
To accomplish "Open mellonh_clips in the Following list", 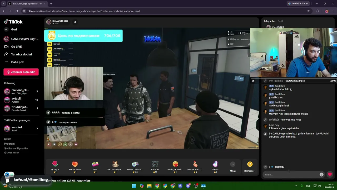I will click(x=21, y=92).
